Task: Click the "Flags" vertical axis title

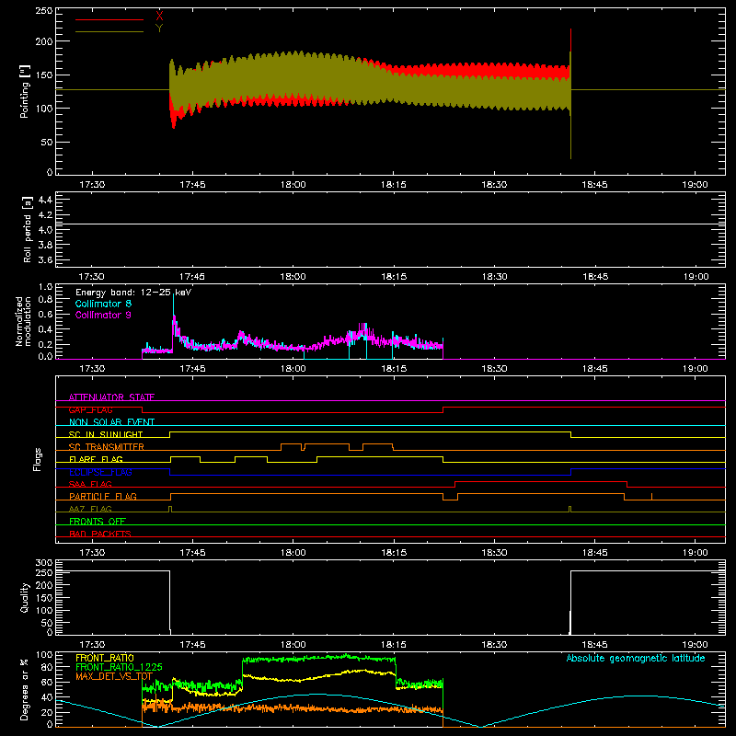Action: 37,459
